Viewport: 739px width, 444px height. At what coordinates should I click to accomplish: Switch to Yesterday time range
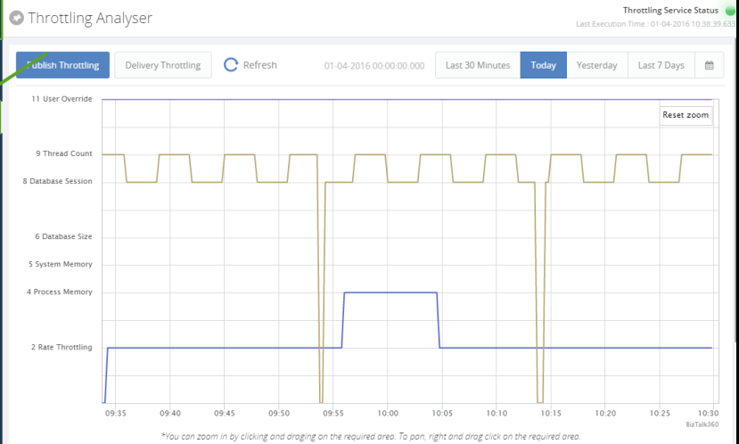click(596, 65)
